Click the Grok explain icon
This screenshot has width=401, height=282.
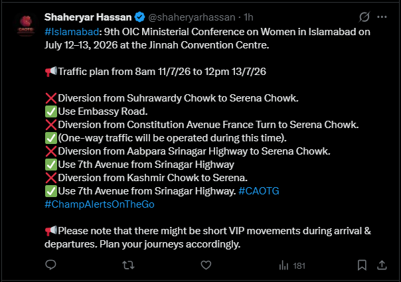coord(364,17)
